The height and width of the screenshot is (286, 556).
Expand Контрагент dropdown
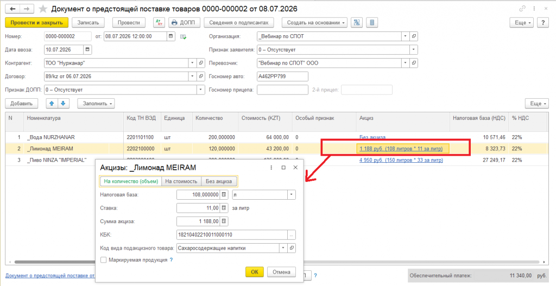pos(193,63)
